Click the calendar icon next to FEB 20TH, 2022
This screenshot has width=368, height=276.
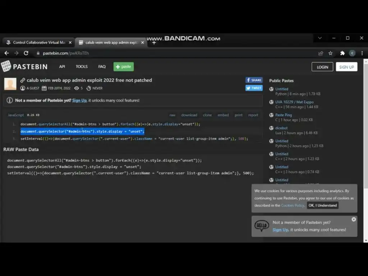click(x=44, y=88)
